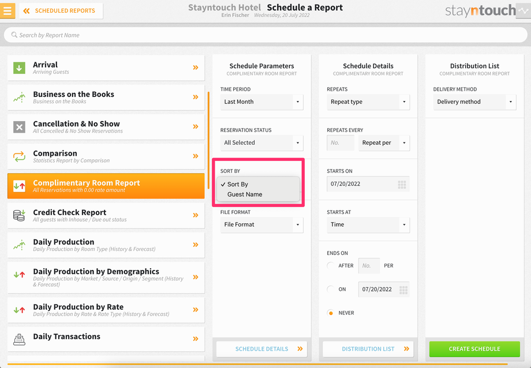Open the Time Period dropdown
The image size is (531, 368).
[262, 102]
